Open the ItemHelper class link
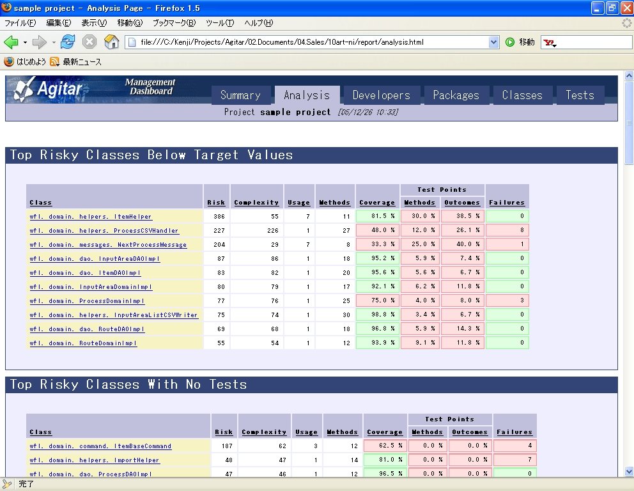 pos(91,217)
